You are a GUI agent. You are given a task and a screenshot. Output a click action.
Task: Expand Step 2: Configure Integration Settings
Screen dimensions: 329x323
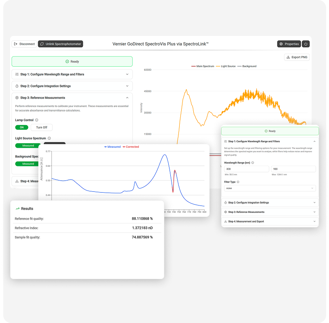[72, 86]
